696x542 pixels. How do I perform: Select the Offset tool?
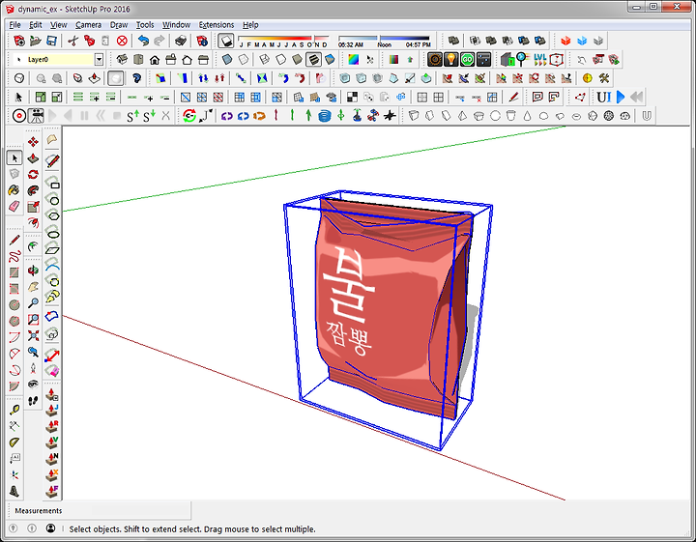coord(33,222)
